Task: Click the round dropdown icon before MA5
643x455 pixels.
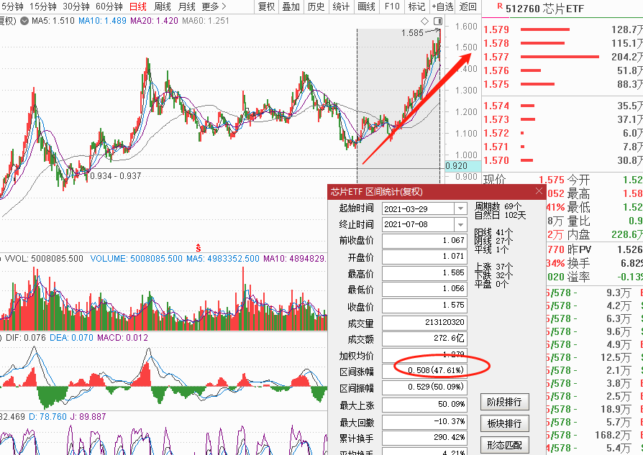Action: (24, 21)
